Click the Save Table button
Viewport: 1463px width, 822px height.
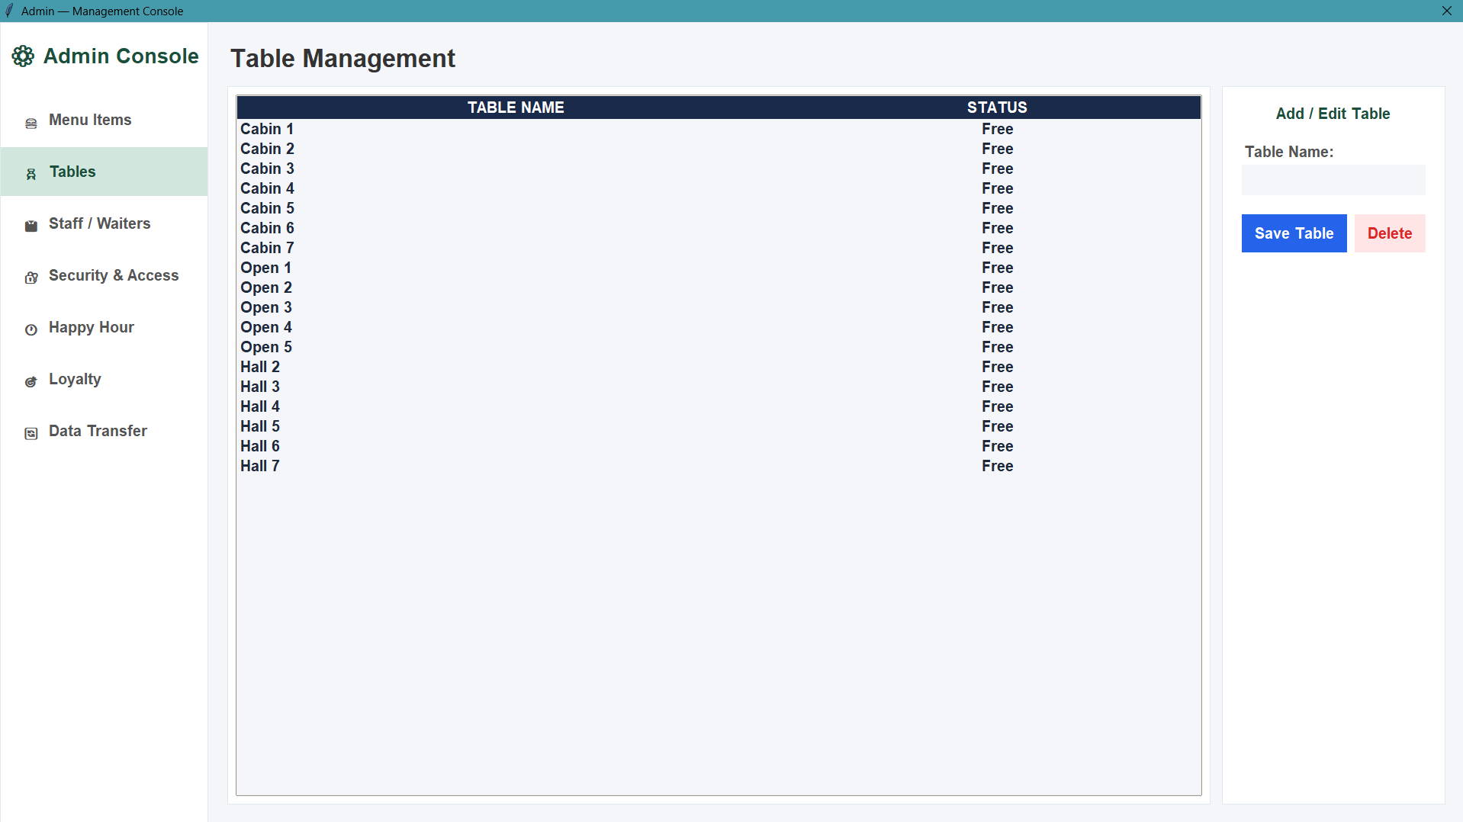point(1294,233)
